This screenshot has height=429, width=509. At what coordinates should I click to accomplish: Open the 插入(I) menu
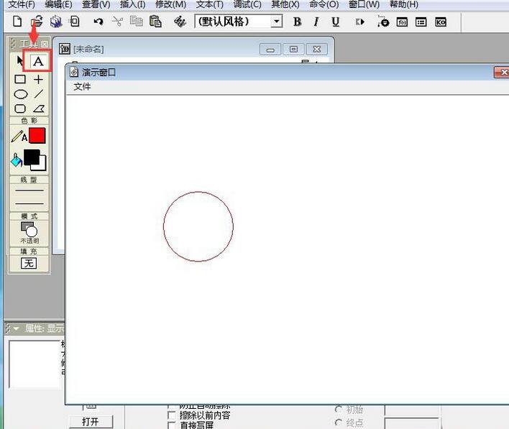pos(132,4)
